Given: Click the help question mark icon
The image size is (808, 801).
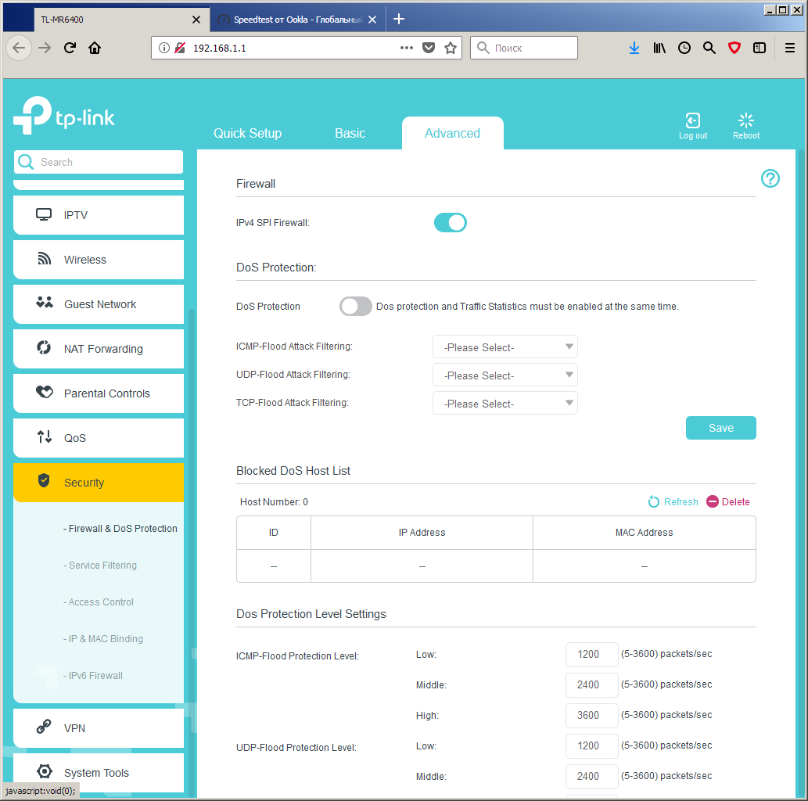Looking at the screenshot, I should (x=770, y=178).
